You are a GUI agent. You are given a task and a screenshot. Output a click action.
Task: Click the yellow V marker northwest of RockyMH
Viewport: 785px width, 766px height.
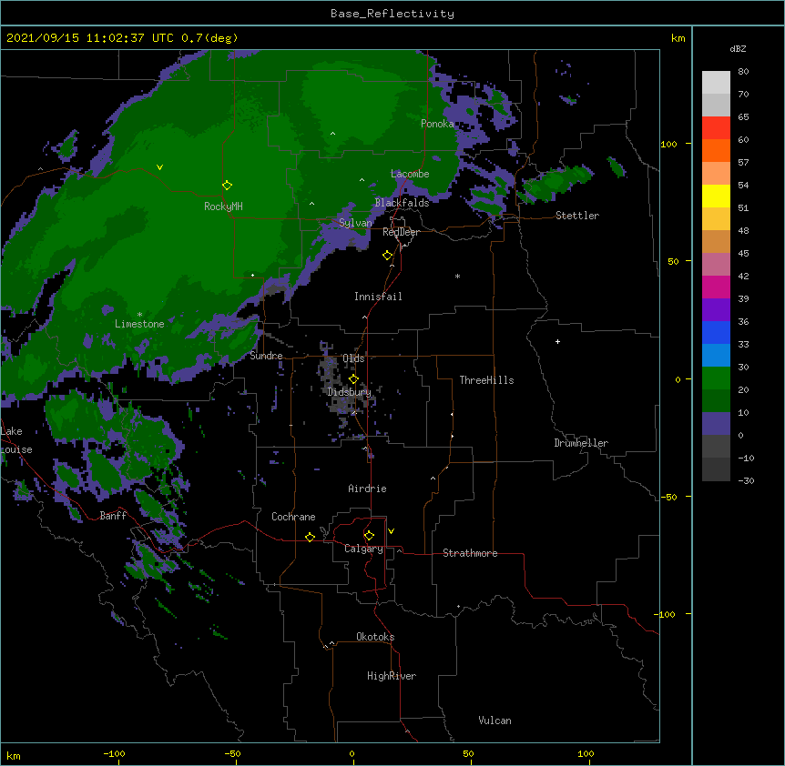coord(159,167)
